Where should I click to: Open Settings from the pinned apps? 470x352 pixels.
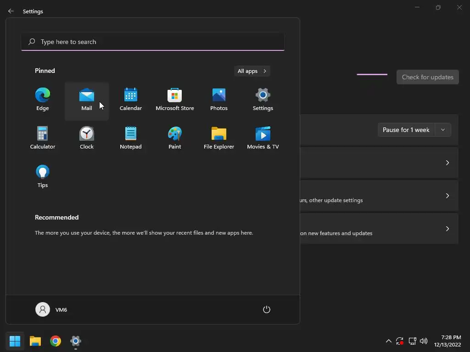[263, 99]
